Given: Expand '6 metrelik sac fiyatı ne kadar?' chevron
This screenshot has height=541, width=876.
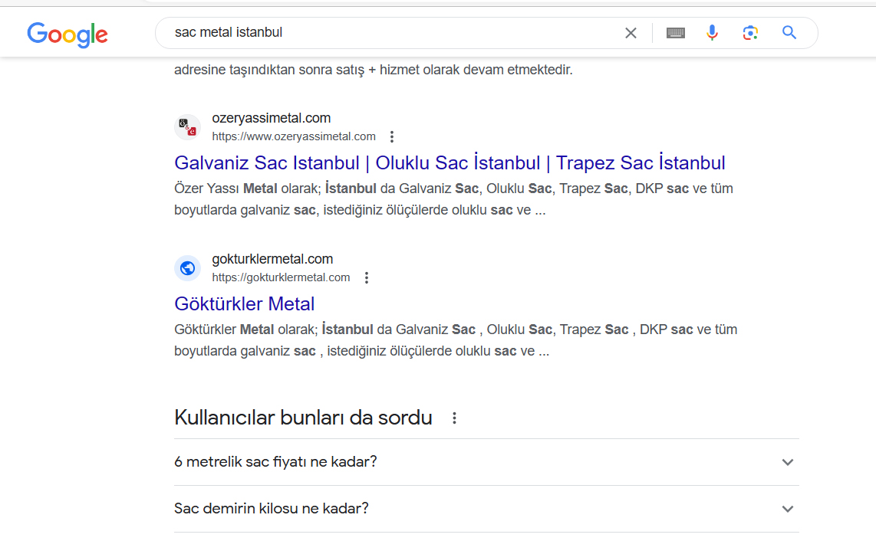Looking at the screenshot, I should [788, 462].
